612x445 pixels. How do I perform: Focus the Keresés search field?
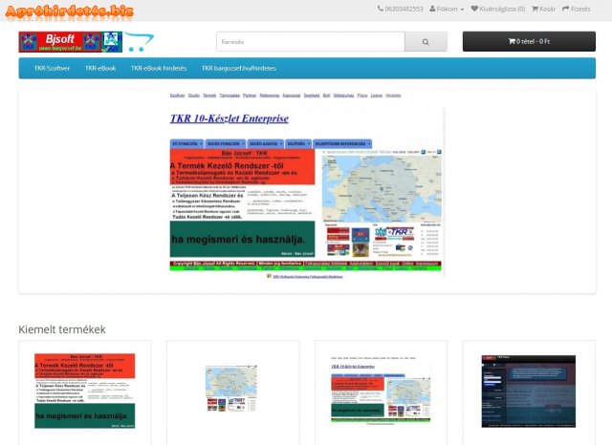click(x=311, y=41)
